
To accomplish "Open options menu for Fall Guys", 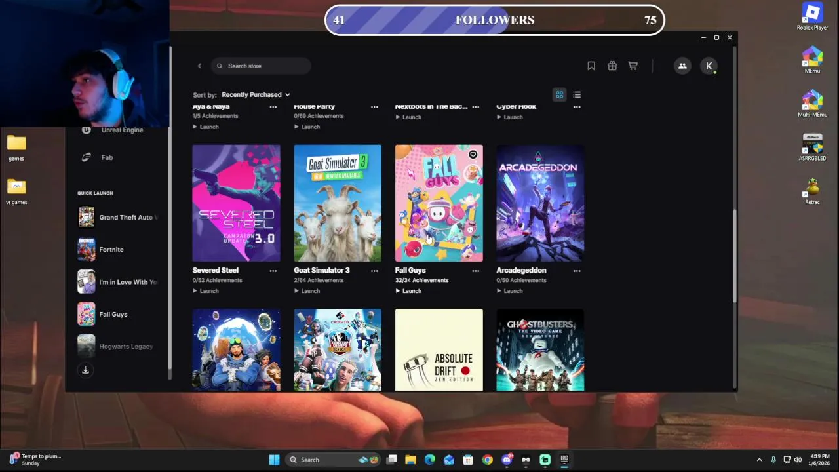I will coord(476,270).
